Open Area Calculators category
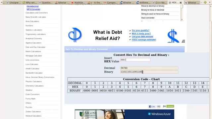This screenshot has height=119, width=212. [x=32, y=21]
